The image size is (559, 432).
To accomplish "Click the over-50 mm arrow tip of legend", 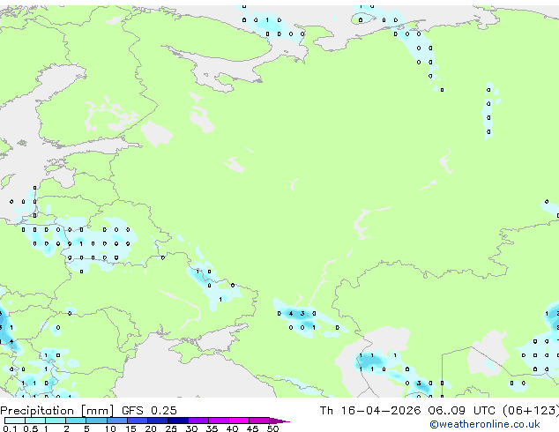I will click(x=279, y=421).
